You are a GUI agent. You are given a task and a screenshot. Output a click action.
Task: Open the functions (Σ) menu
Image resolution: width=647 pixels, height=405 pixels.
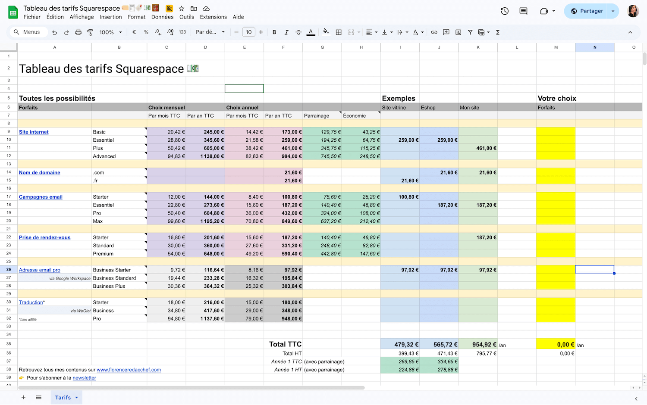pos(497,32)
